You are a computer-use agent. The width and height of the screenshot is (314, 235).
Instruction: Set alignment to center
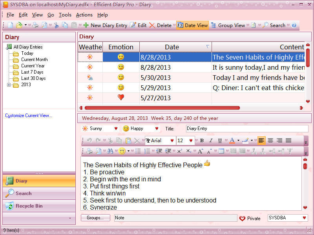click(x=270, y=141)
